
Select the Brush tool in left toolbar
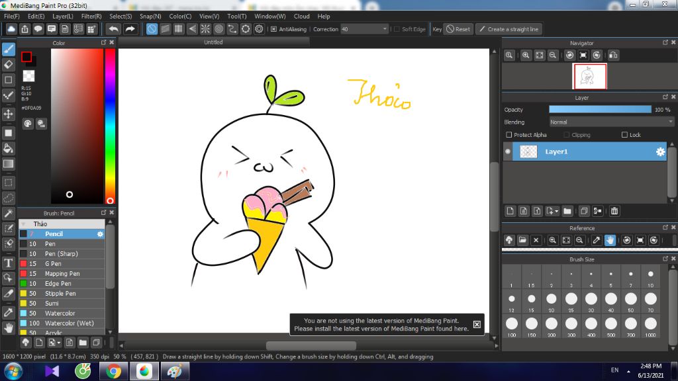9,49
